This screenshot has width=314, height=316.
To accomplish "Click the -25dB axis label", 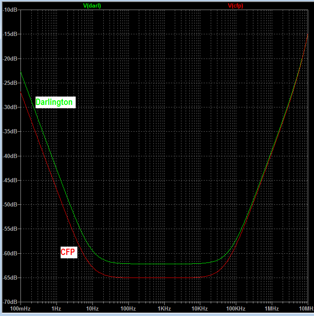I will 10,83.
